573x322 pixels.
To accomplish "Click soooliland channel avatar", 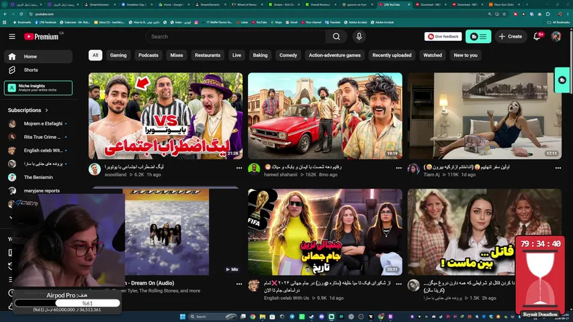I will click(x=95, y=170).
